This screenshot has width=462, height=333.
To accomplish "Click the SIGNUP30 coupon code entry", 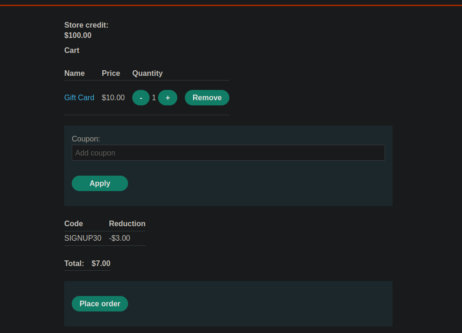I will 83,238.
